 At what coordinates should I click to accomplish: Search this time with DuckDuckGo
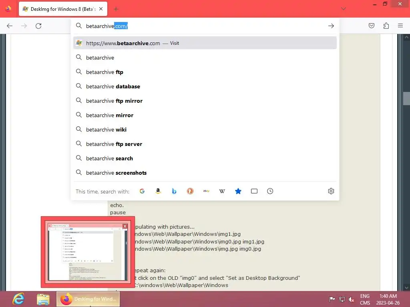pos(190,191)
